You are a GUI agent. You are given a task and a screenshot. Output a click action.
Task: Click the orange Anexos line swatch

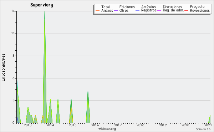98,11
